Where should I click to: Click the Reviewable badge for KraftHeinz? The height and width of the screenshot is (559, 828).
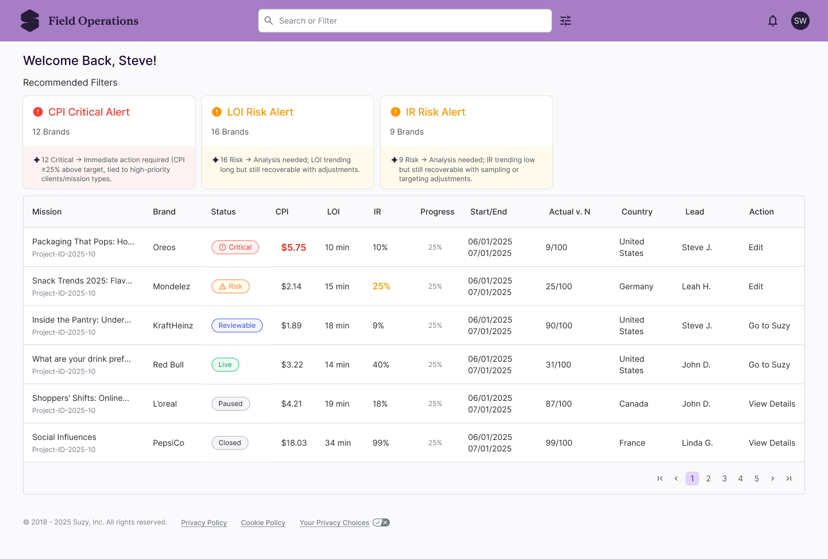(x=237, y=326)
